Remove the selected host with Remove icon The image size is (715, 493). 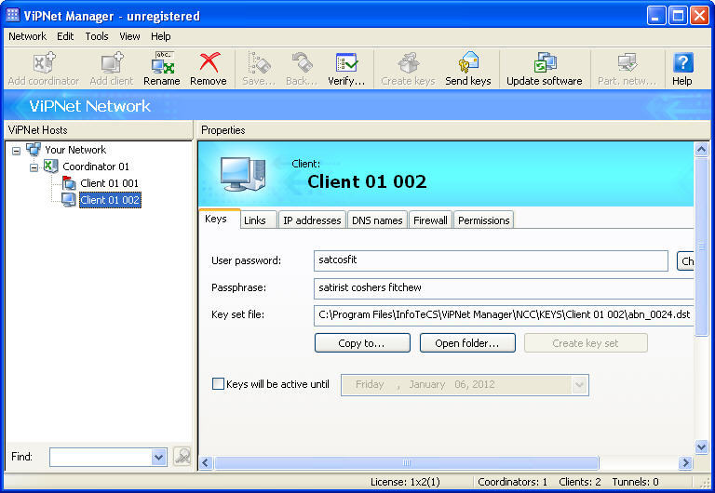click(x=209, y=62)
